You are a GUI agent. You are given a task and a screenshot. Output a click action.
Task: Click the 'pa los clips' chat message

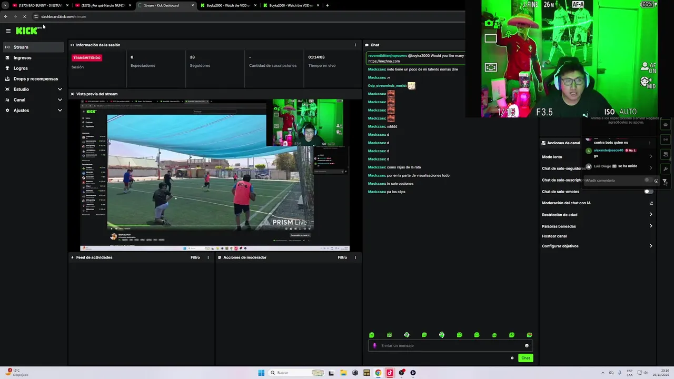click(x=395, y=192)
